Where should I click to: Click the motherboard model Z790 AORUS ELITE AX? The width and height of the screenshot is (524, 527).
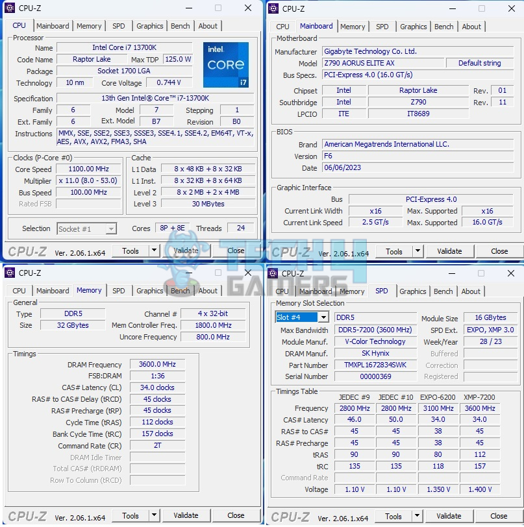pyautogui.click(x=382, y=63)
